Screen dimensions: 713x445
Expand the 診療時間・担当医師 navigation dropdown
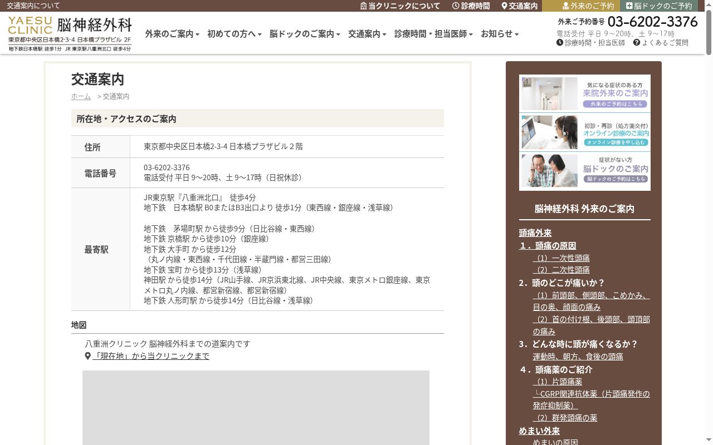tap(433, 34)
